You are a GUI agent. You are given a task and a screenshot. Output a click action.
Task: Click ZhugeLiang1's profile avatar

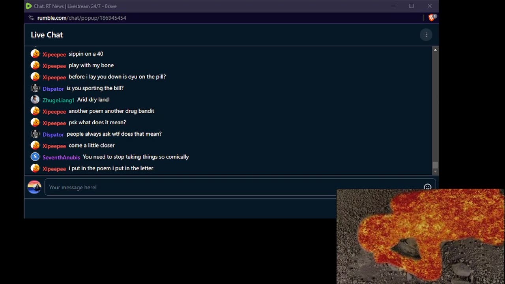(35, 99)
